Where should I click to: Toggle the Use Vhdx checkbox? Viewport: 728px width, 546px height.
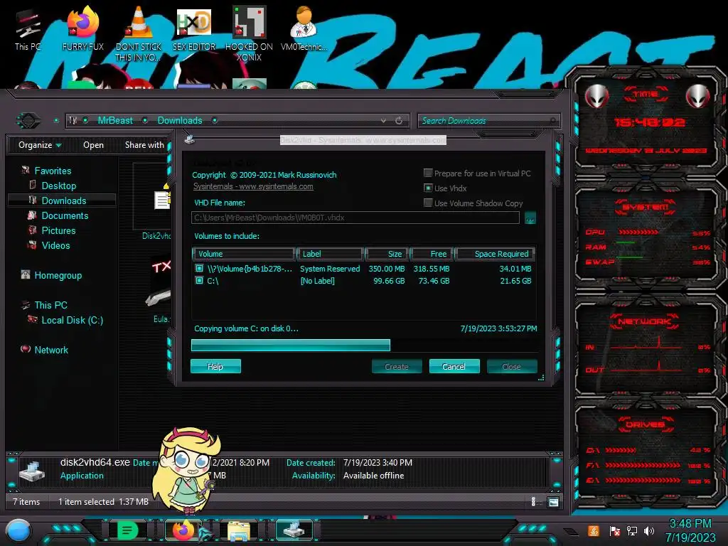click(x=428, y=188)
